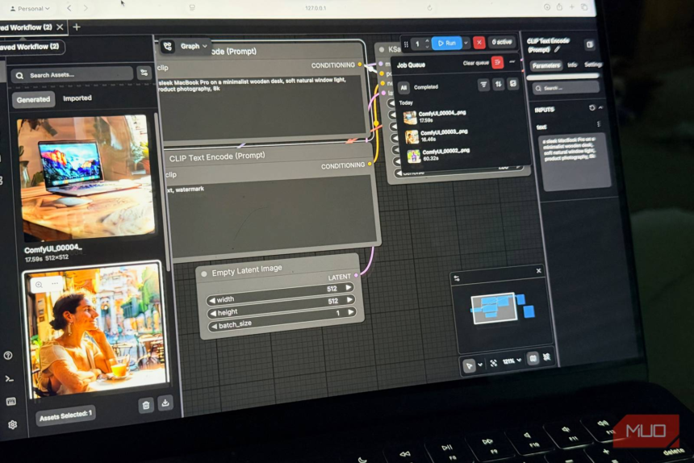The width and height of the screenshot is (694, 463).
Task: Click the properties panel Search field
Action: click(566, 88)
